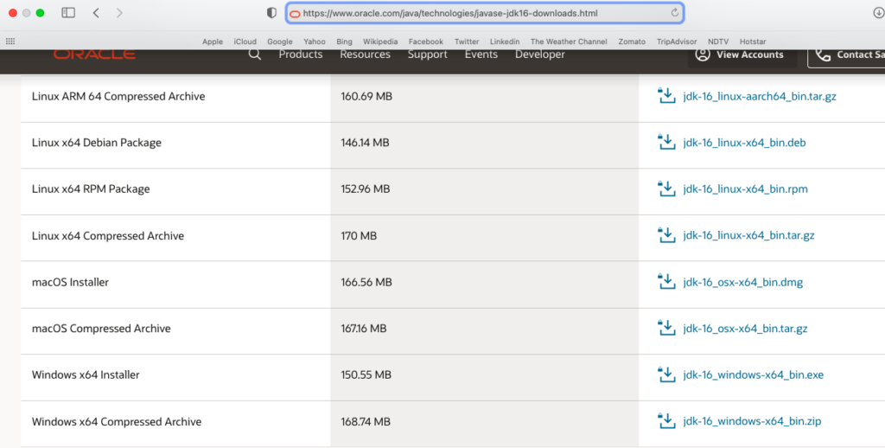Open the Support menu
Screen dimensions: 885x448
coord(427,54)
